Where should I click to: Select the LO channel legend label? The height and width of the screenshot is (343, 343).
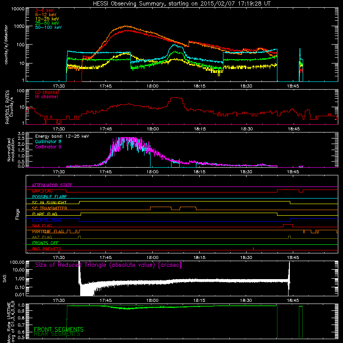pyautogui.click(x=47, y=92)
